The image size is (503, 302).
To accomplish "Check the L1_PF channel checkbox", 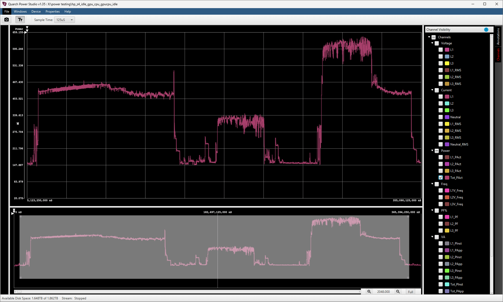I will click(x=441, y=217).
